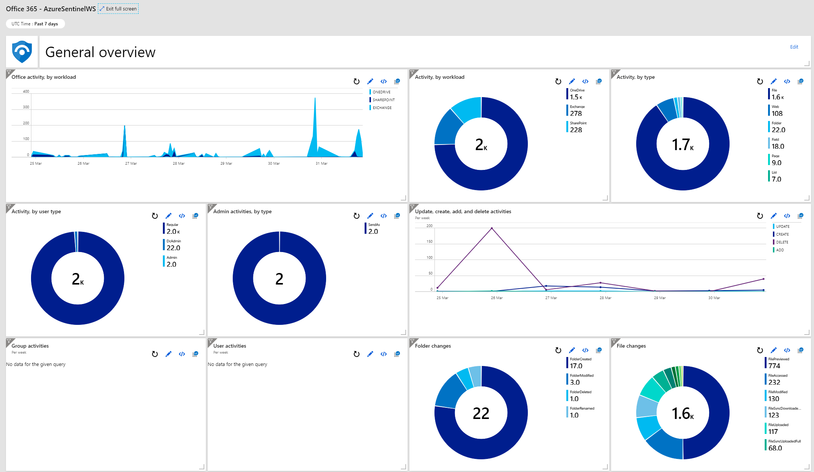Edit the Activity by user type tile
814x472 pixels.
point(168,216)
